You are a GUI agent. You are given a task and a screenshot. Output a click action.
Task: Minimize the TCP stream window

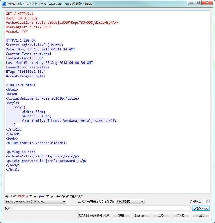pyautogui.click(x=191, y=3)
